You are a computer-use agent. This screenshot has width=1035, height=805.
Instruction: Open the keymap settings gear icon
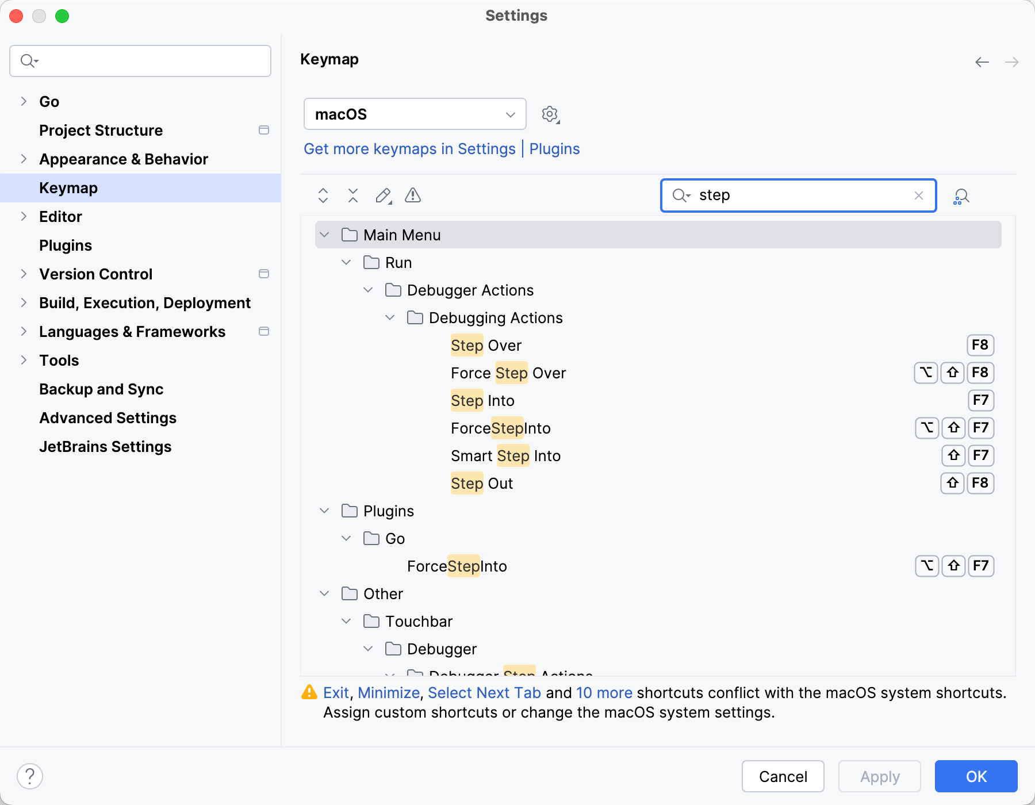[x=550, y=114]
